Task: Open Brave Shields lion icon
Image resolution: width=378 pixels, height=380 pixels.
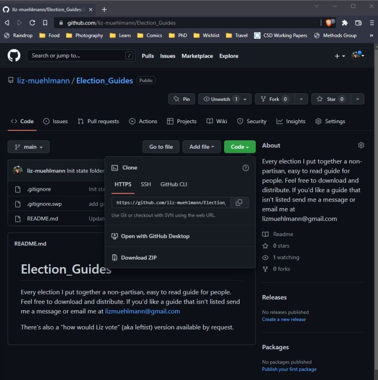Action: click(330, 23)
